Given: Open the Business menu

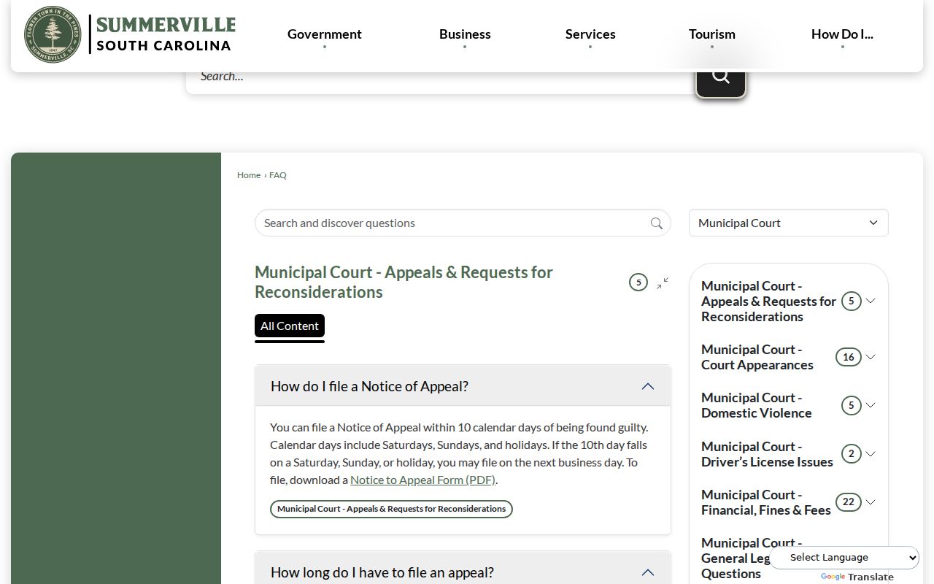Looking at the screenshot, I should point(465,34).
